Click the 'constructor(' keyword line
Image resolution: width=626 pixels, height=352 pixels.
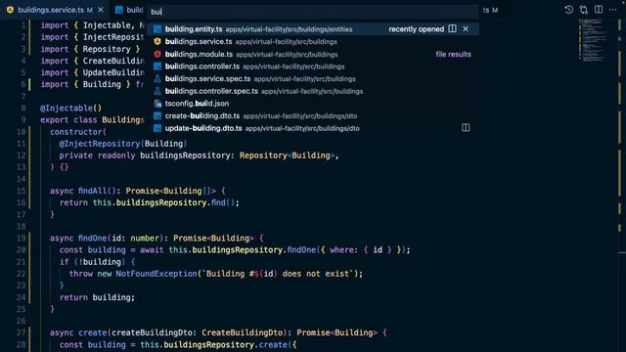coord(78,132)
